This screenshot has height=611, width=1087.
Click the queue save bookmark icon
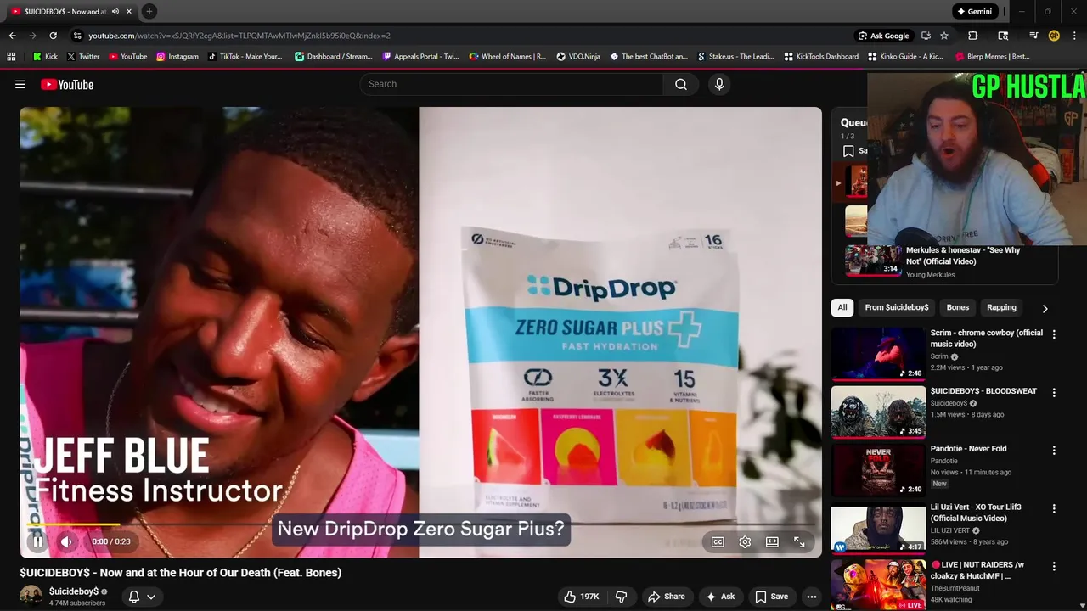click(848, 151)
